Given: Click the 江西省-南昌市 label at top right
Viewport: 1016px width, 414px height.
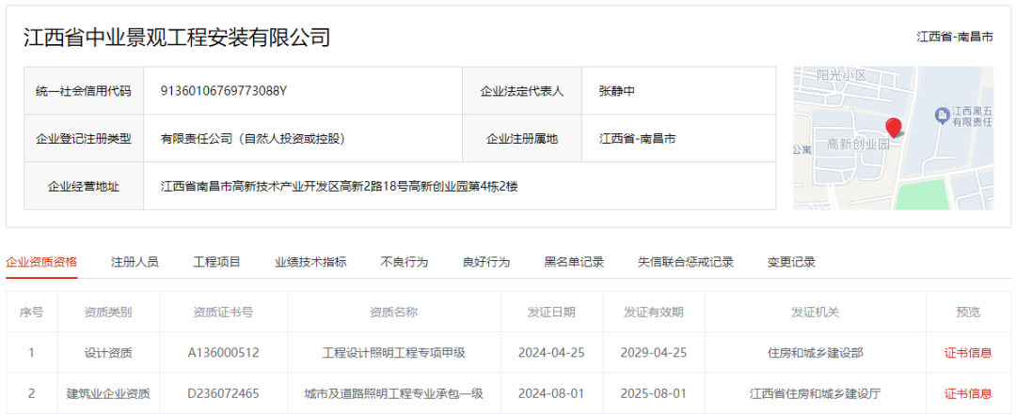Looking at the screenshot, I should pos(955,37).
